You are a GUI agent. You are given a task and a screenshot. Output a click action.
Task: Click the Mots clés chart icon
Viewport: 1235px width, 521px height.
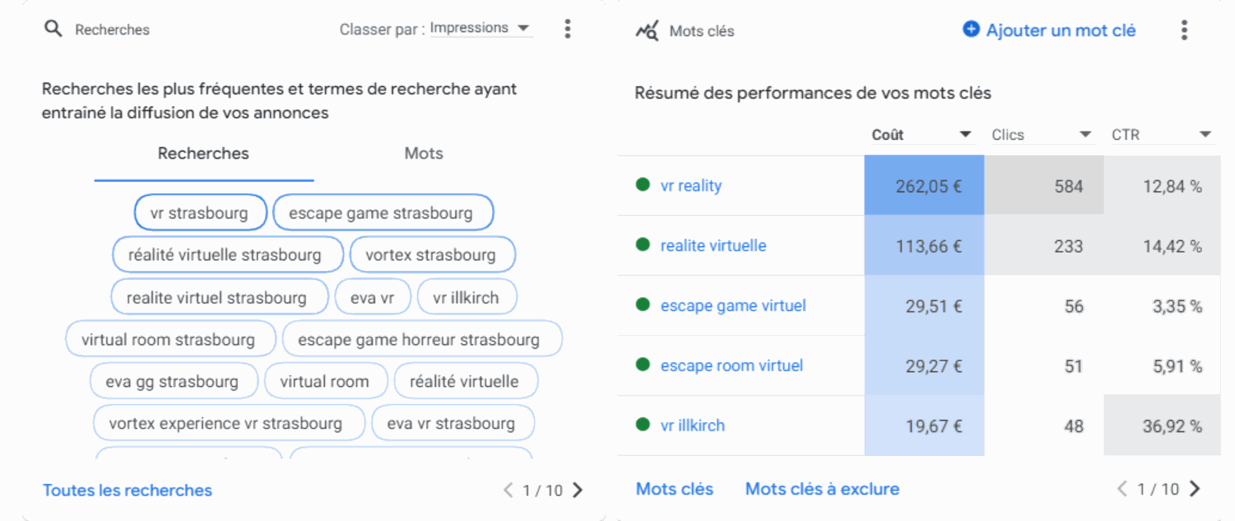click(x=647, y=30)
